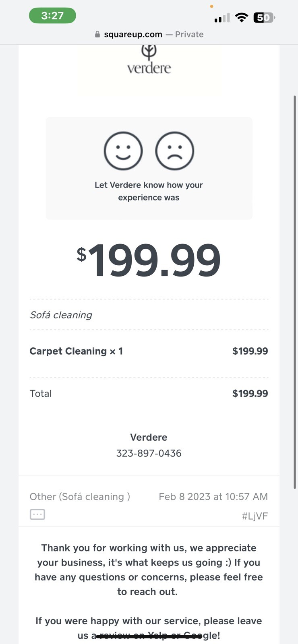Tap the green 3:27 time pill
Screen dimensions: 298x644
pos(52,16)
